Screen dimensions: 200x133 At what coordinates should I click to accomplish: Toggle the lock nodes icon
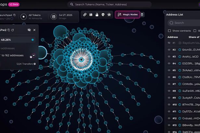click(97, 15)
